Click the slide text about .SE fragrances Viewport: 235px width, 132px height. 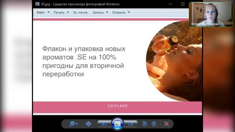[x=84, y=61]
